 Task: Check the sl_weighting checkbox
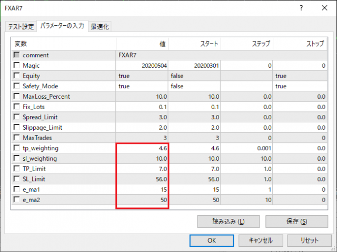pos(16,158)
